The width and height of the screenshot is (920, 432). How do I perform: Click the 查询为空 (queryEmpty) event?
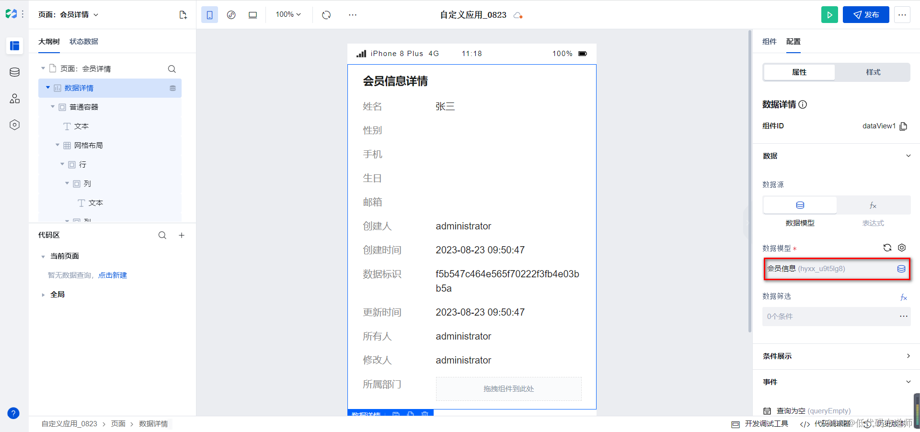pyautogui.click(x=813, y=411)
